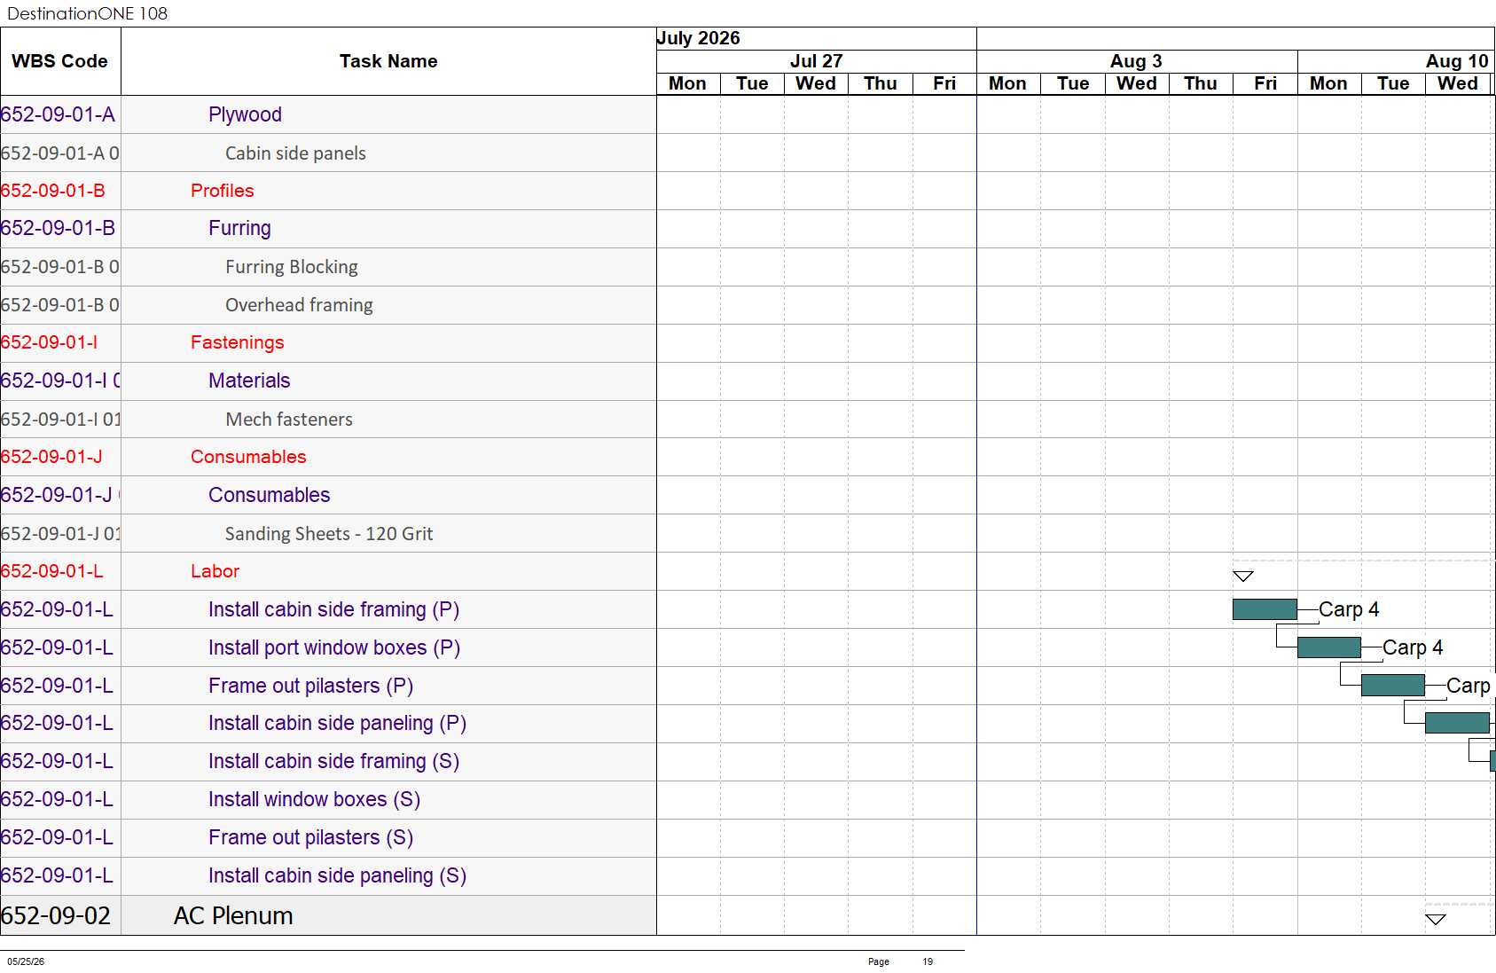
Task: Click the Aug 10 week header
Action: (x=1457, y=61)
